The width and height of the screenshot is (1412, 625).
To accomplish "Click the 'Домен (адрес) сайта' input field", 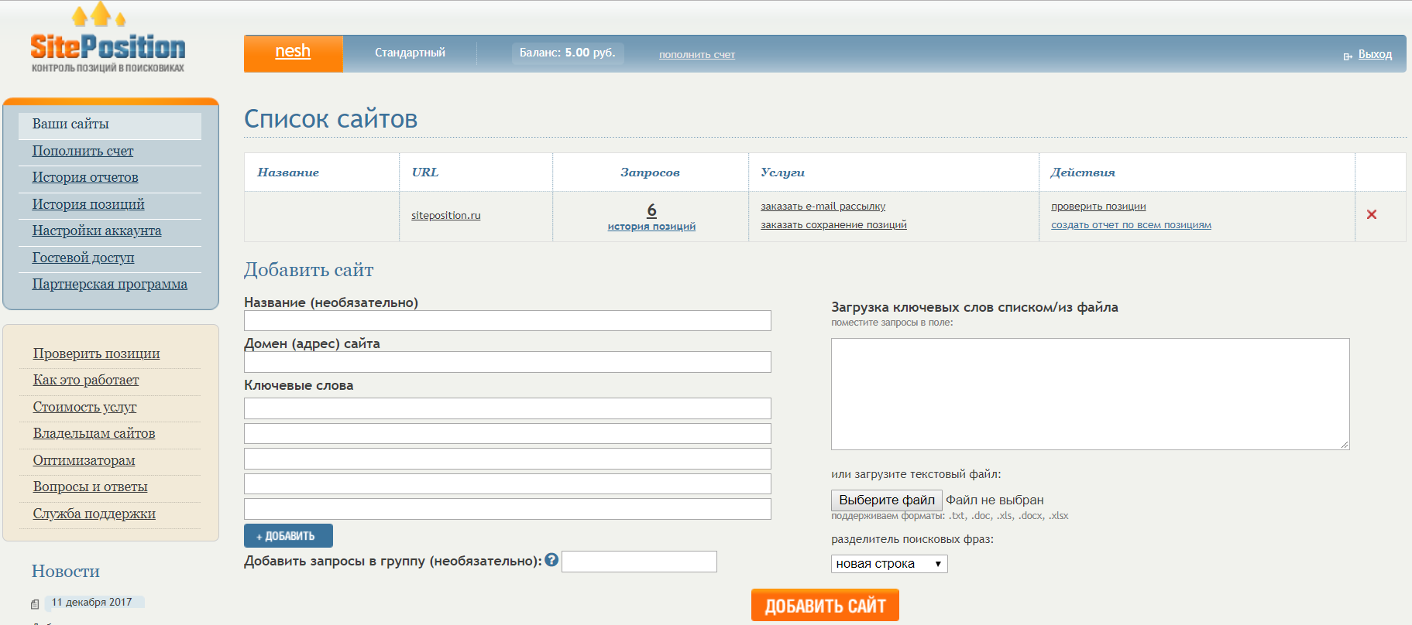I will pos(507,362).
